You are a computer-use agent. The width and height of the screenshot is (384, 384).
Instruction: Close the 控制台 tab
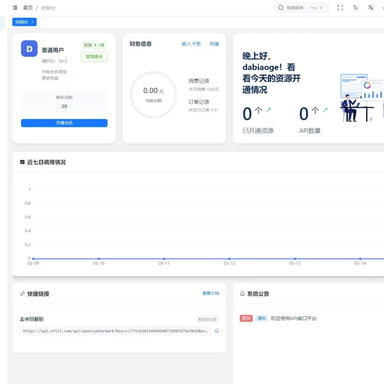[32, 22]
